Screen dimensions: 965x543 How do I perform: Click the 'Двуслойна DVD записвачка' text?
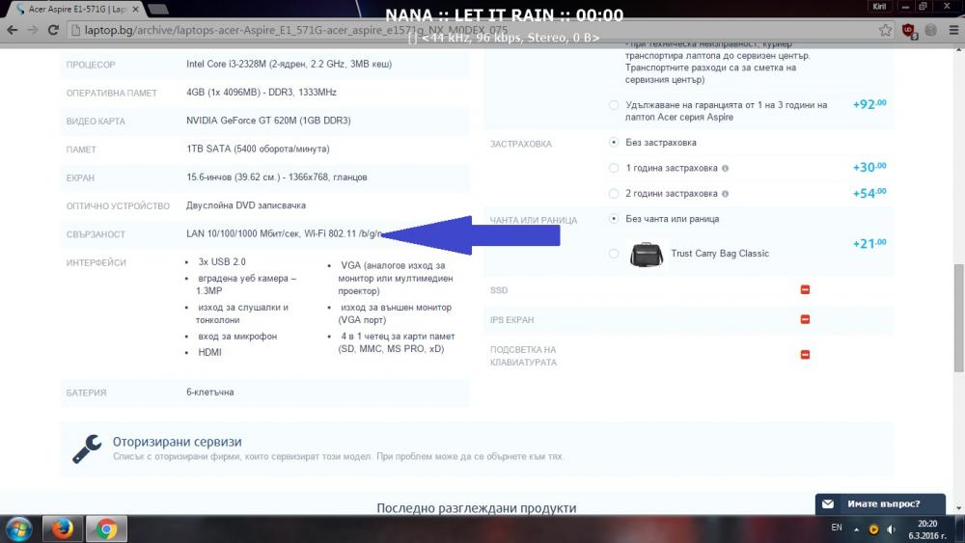coord(246,205)
